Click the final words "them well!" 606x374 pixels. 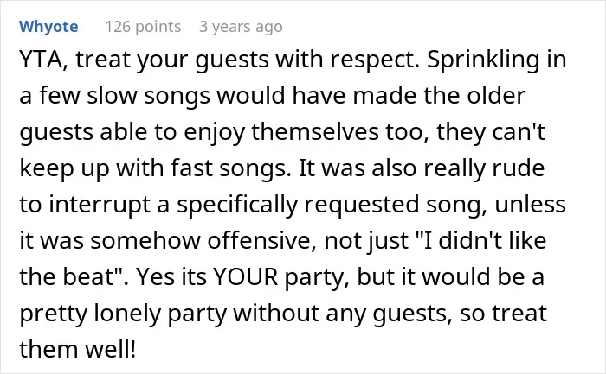click(78, 349)
